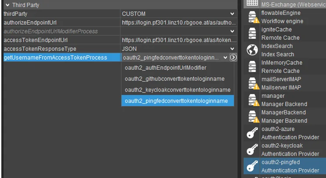Open authorizeEndpointUrlModifierProcess dropdown arrow
326x178 pixels.
[232, 31]
